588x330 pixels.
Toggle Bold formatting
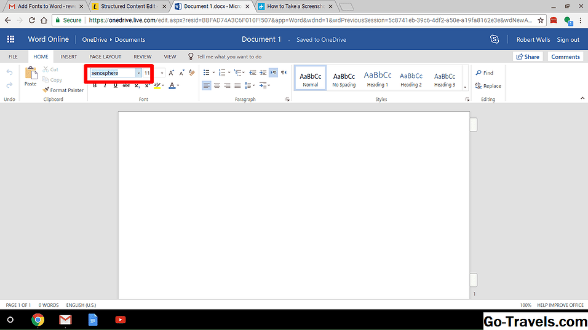(x=95, y=85)
